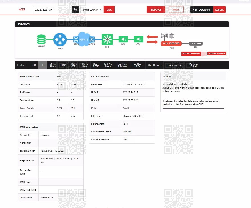Open the Datek OSP tab

pos(74,65)
